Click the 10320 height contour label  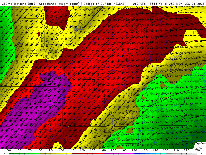click(x=49, y=81)
